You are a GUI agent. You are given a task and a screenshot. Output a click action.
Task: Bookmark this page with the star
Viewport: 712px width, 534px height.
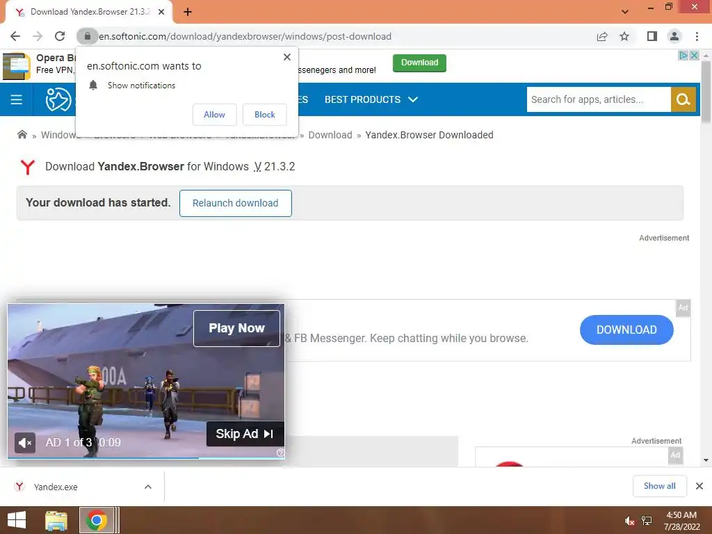point(625,36)
